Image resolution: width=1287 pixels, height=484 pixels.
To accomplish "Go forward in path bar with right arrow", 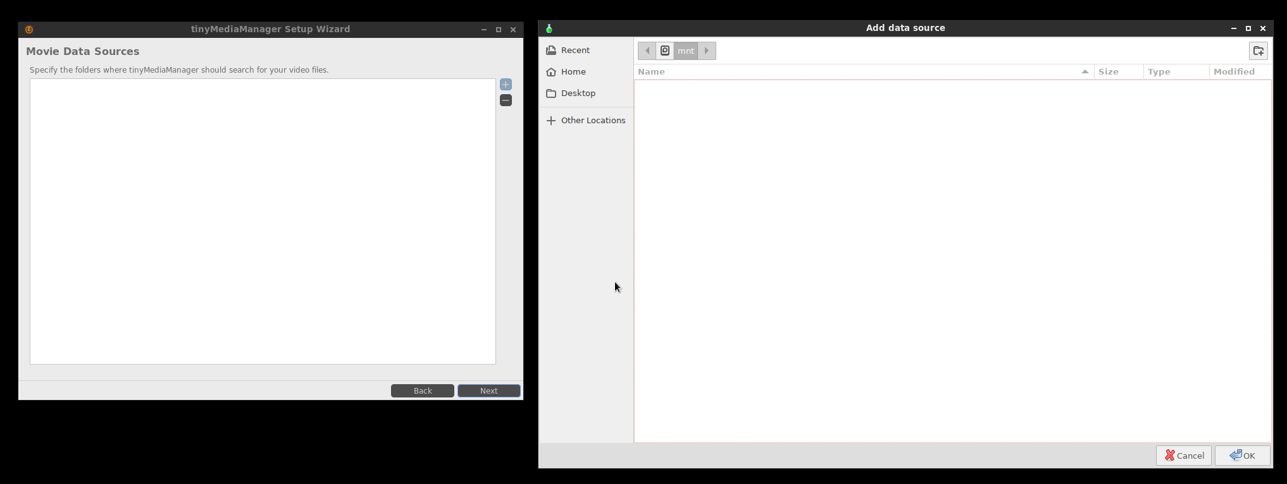I will click(707, 51).
